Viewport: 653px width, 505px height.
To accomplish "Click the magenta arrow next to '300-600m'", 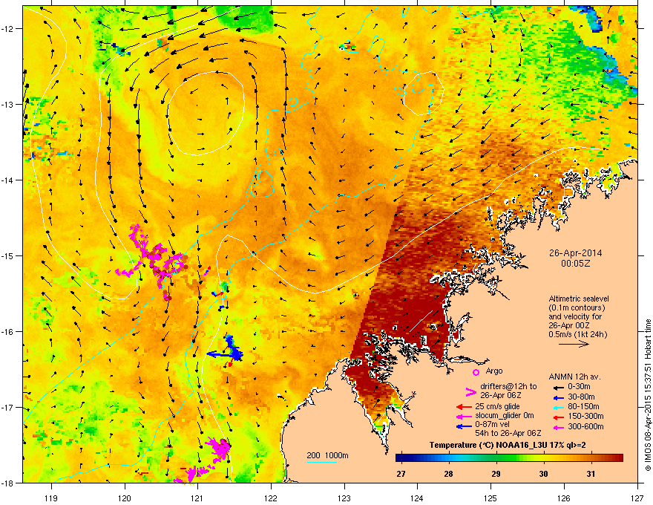I will tap(558, 427).
